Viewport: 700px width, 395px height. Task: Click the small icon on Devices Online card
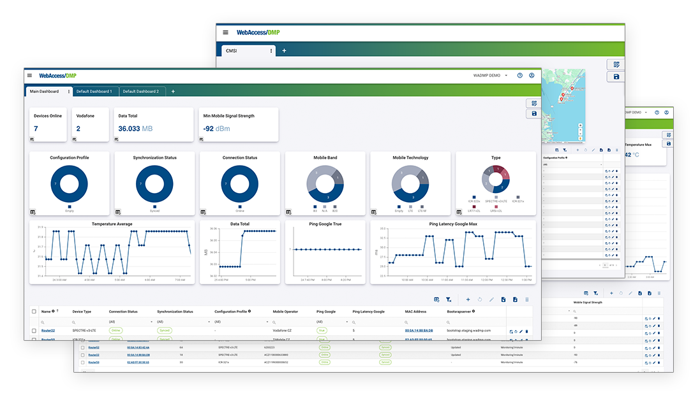point(32,140)
